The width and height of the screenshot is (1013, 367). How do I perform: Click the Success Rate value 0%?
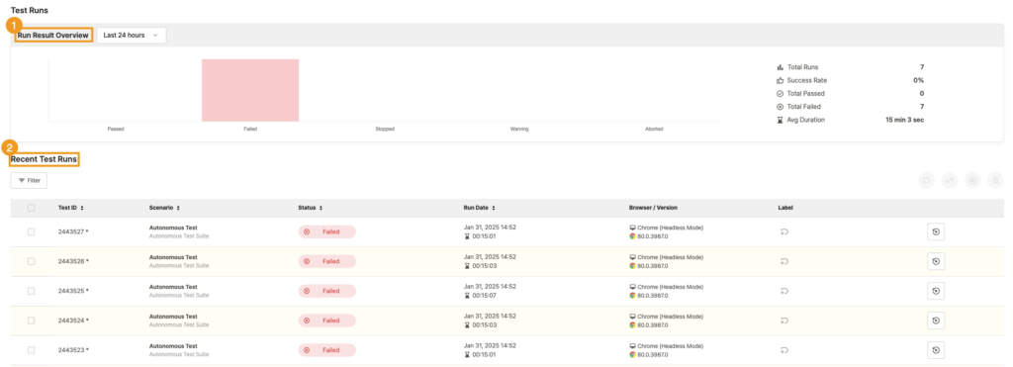tap(918, 80)
